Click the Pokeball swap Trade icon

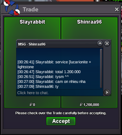point(12,8)
